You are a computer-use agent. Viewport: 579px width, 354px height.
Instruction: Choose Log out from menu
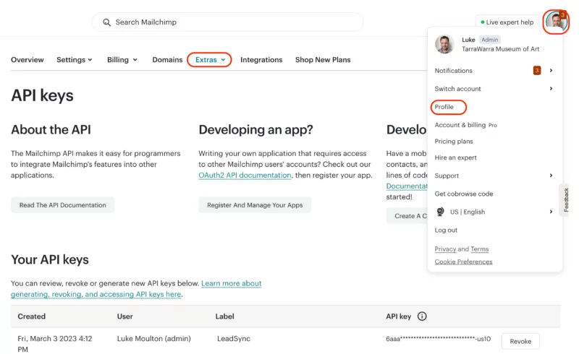point(446,230)
